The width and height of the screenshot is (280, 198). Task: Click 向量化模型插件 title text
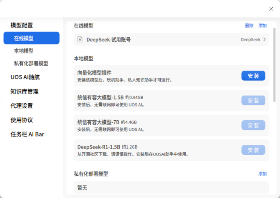[x=94, y=73]
